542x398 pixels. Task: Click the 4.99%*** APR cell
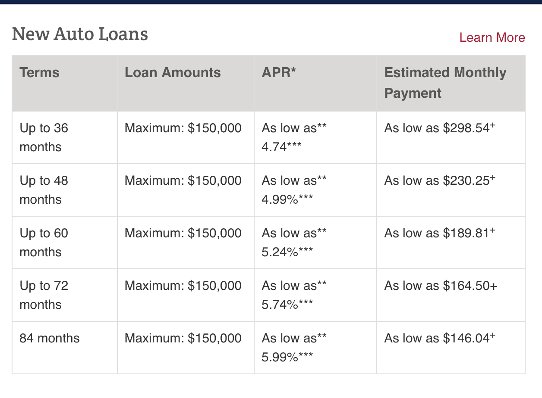coord(315,190)
